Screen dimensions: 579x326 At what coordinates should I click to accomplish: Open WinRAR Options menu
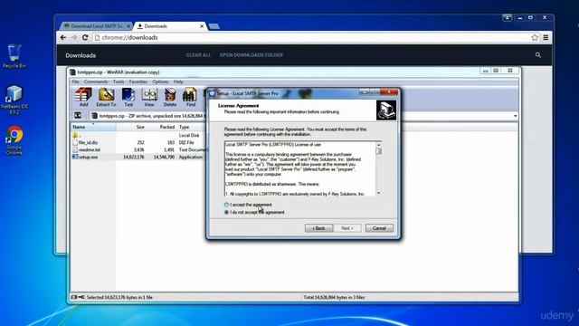point(160,81)
